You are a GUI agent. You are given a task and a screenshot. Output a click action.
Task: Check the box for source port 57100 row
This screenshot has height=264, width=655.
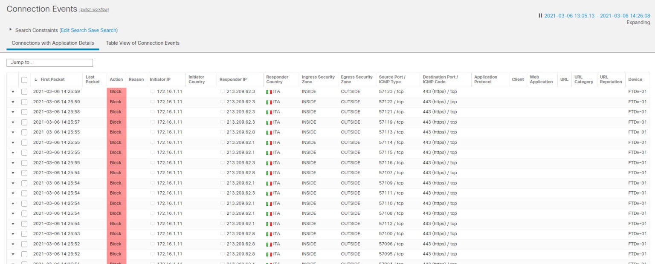pyautogui.click(x=24, y=233)
